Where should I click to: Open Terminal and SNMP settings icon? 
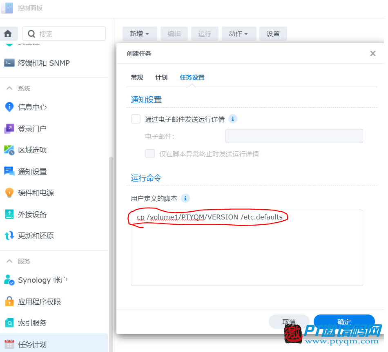[9, 63]
